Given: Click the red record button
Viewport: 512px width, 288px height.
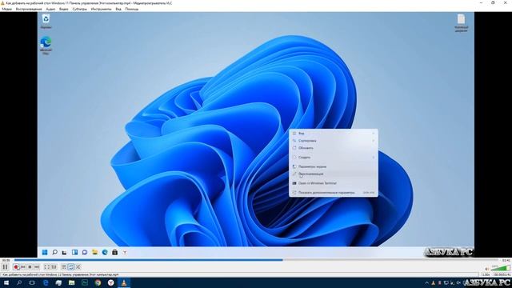Looking at the screenshot, I should (16, 267).
